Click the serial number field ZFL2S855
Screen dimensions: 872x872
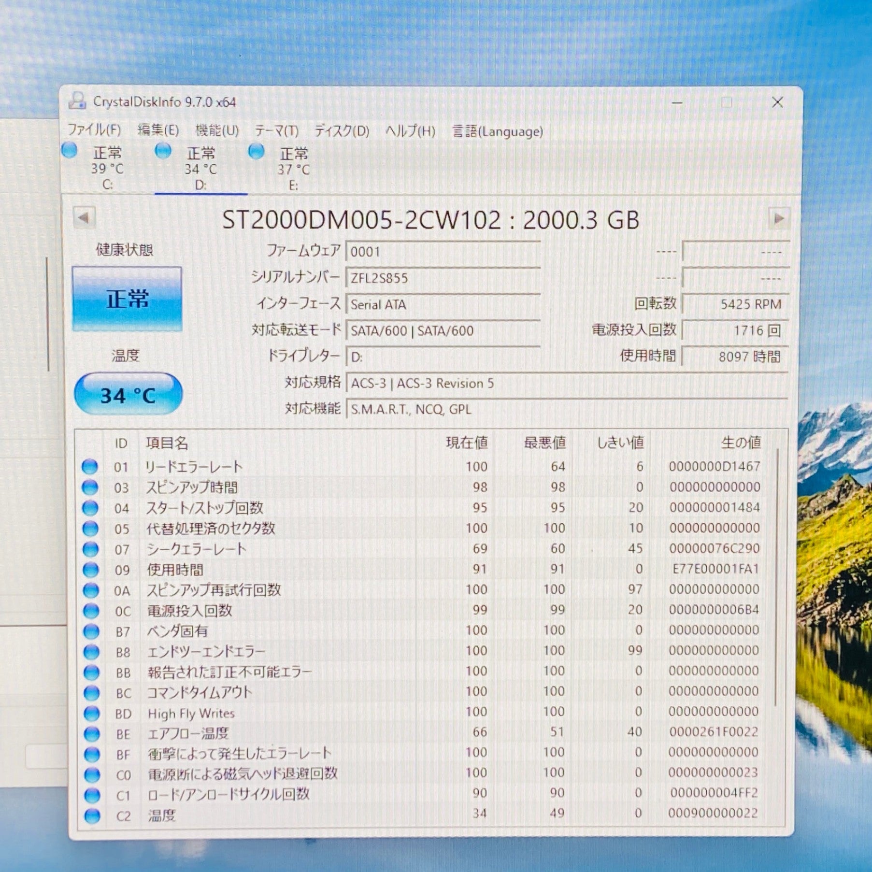[x=443, y=278]
